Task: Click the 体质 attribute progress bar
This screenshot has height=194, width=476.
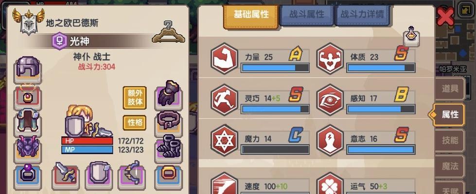Action: click(x=381, y=68)
